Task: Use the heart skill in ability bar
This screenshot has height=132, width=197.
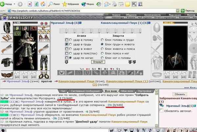Action: (61, 73)
